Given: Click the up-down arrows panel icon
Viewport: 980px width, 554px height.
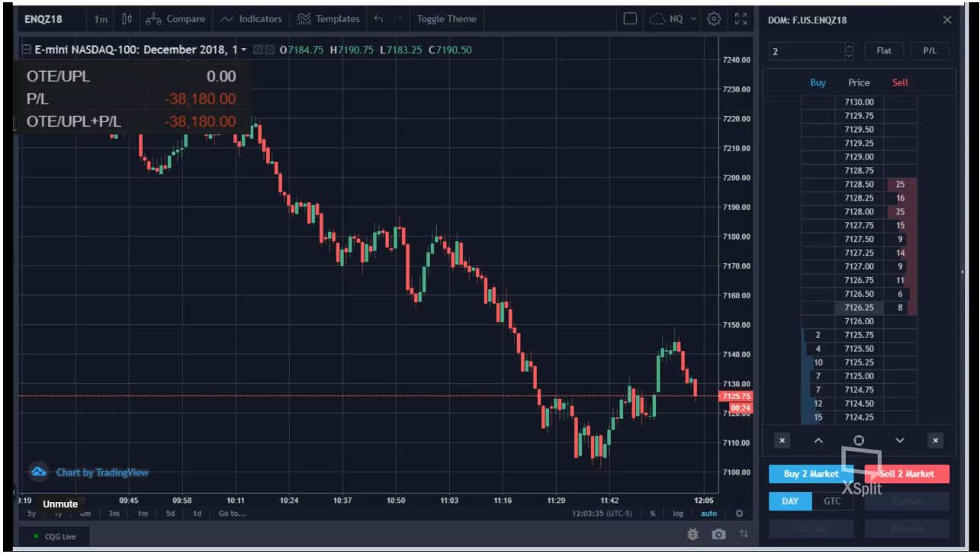Looking at the screenshot, I should (744, 535).
